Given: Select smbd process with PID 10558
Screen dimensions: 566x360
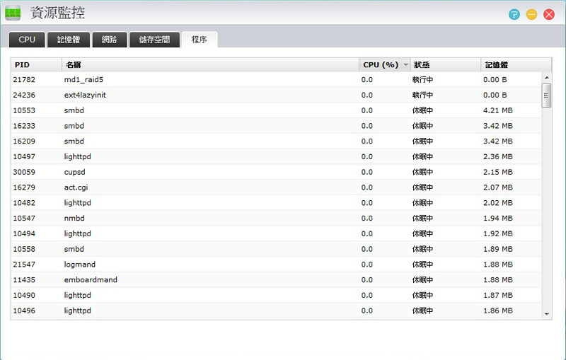Looking at the screenshot, I should tap(276, 249).
